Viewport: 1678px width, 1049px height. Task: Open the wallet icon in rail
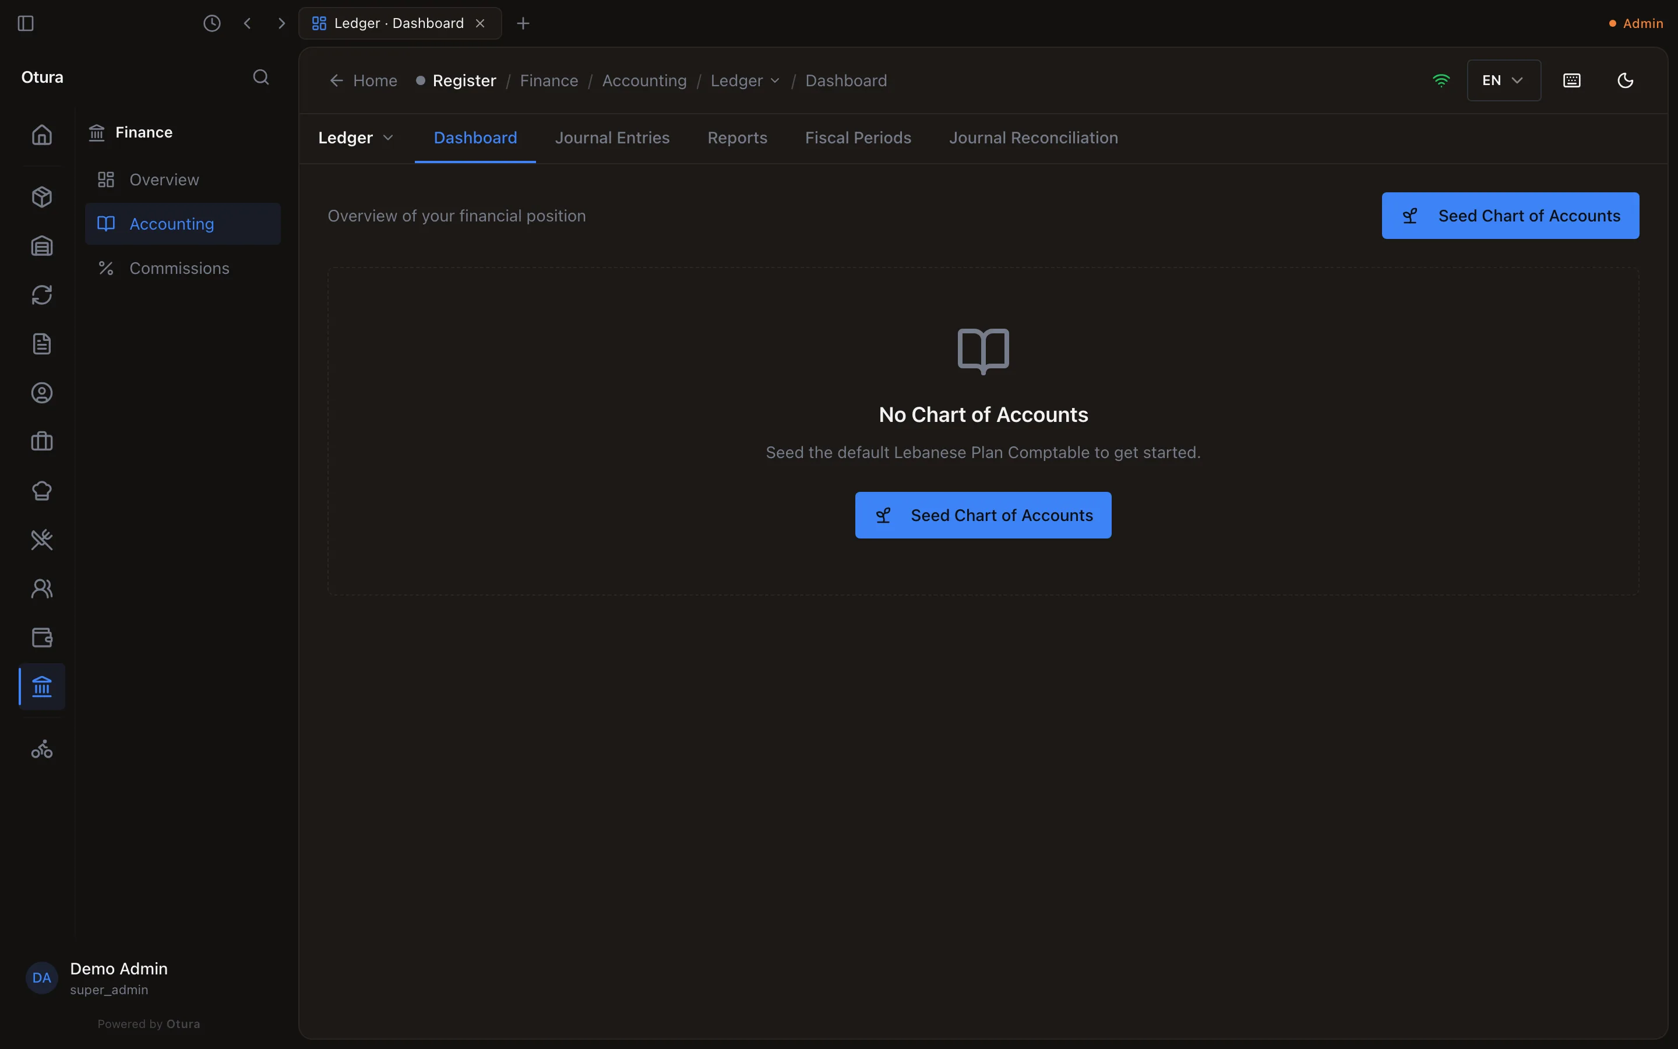41,638
